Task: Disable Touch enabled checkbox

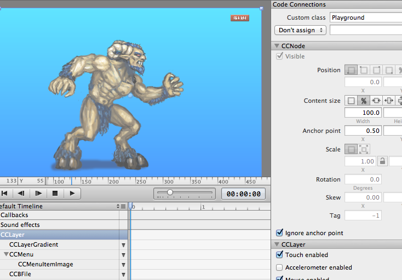Action: pyautogui.click(x=279, y=255)
